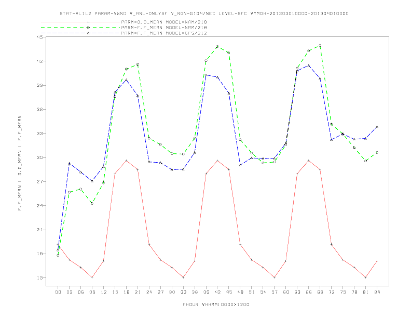Click y-axis tick label 33
This screenshot has height=318, width=411.
pos(39,134)
